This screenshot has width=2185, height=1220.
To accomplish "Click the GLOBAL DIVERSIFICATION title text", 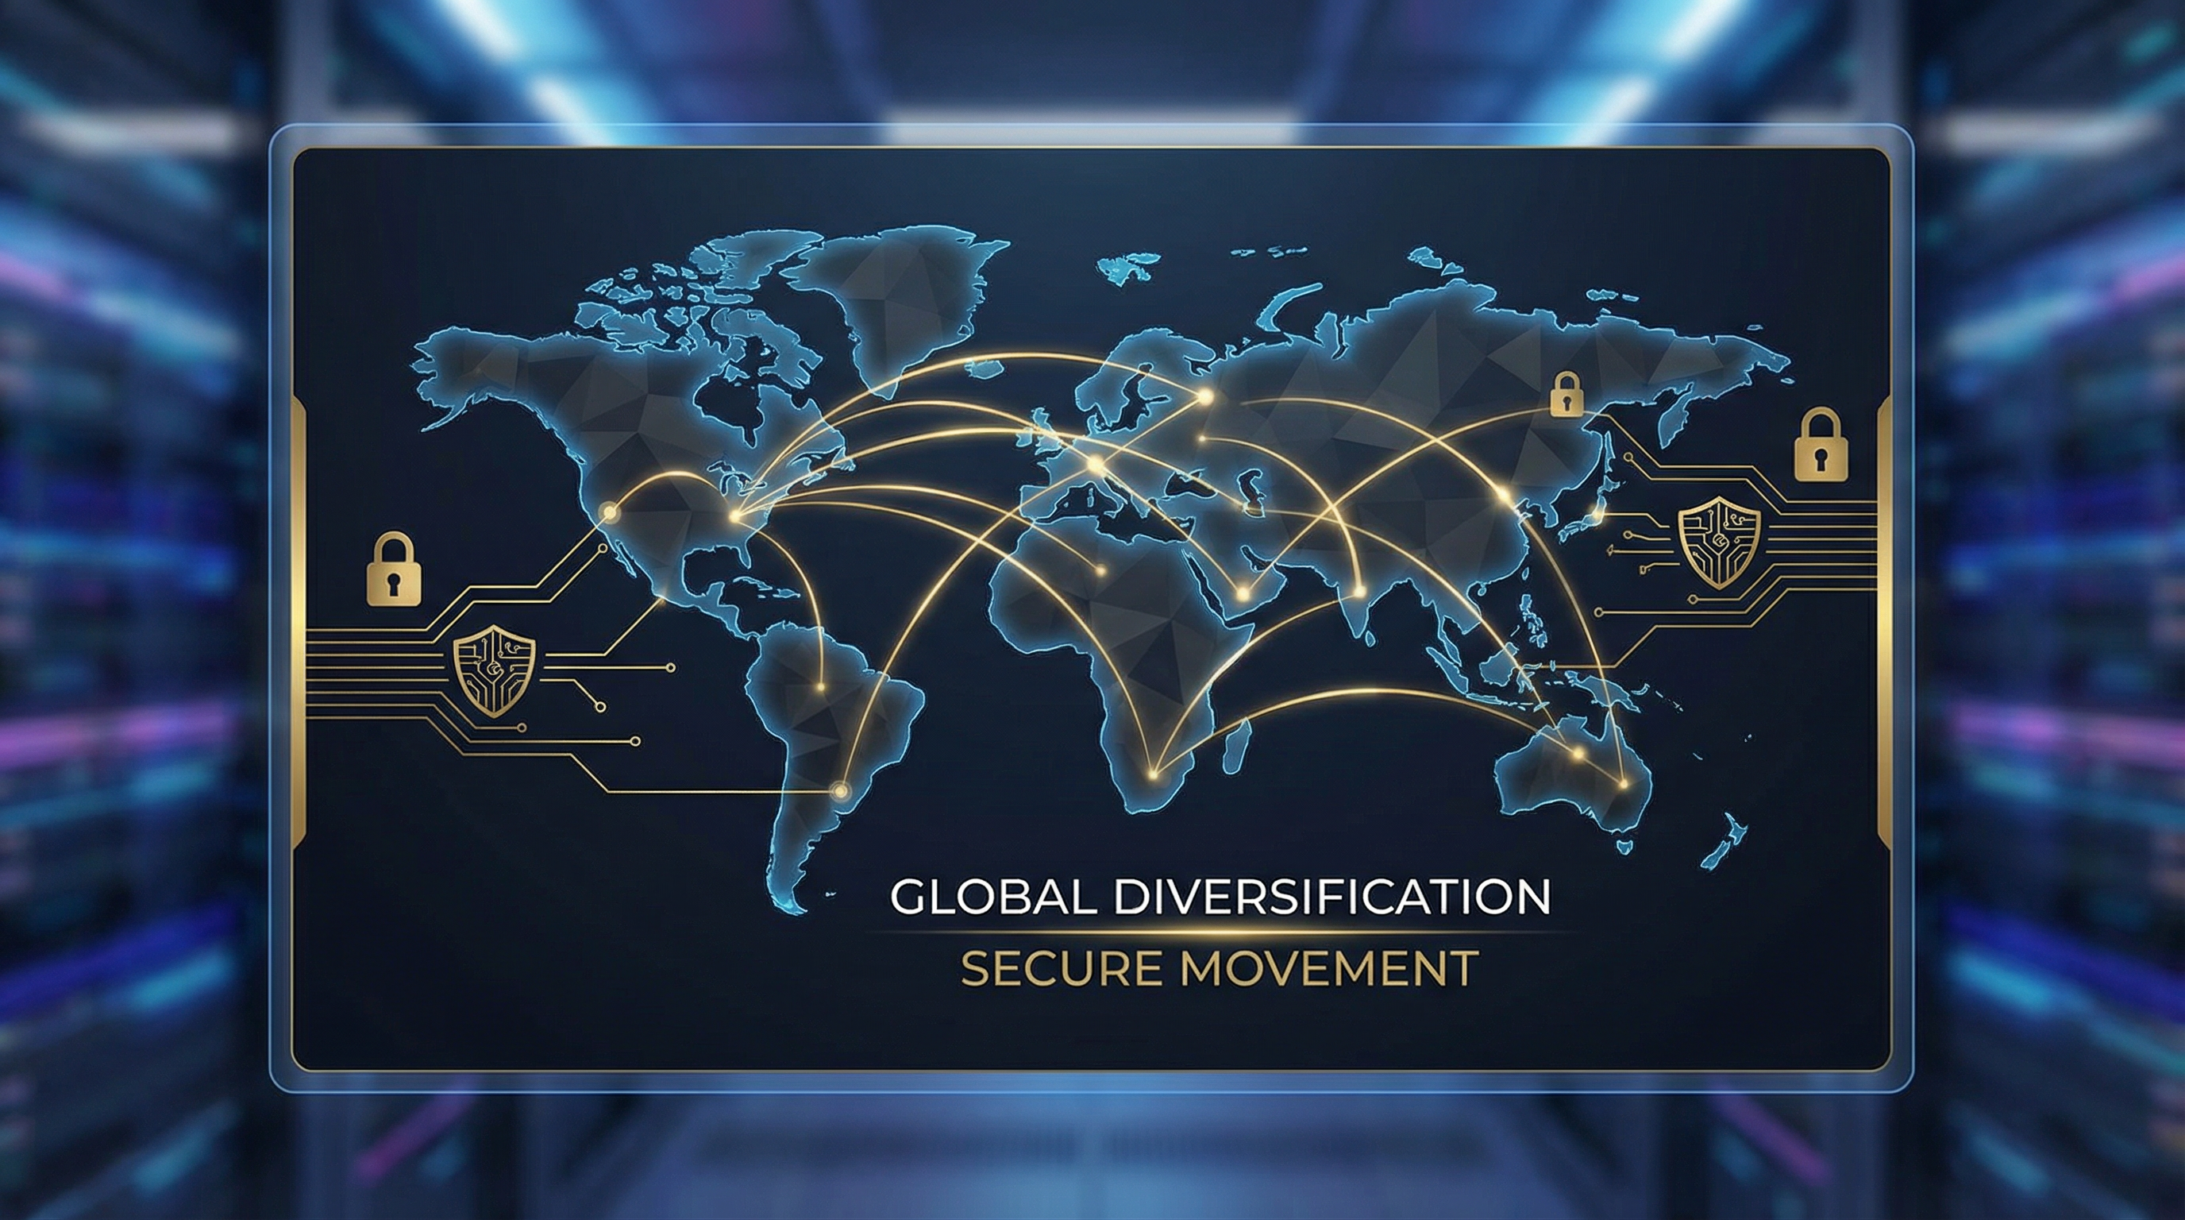I will tap(1220, 897).
